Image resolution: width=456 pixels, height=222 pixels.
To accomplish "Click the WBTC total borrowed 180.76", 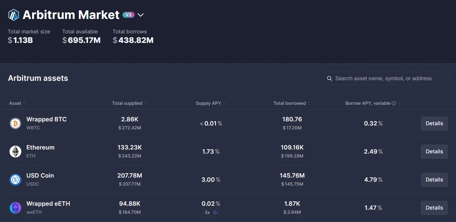I will (x=292, y=119).
